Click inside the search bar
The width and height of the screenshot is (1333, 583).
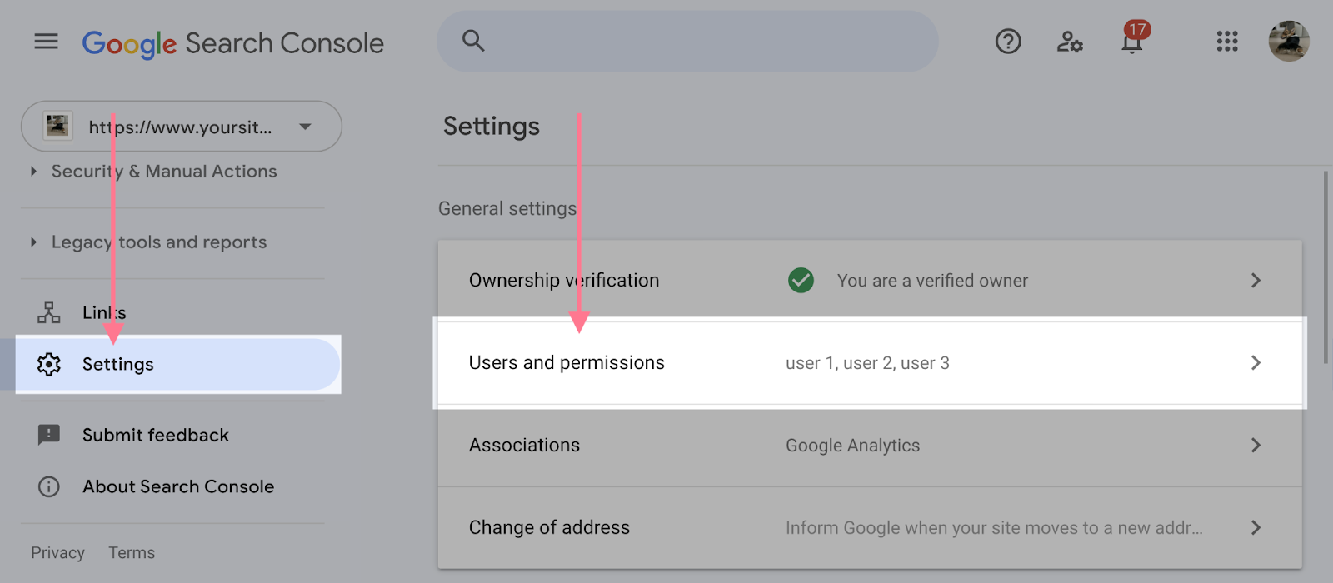pos(686,41)
